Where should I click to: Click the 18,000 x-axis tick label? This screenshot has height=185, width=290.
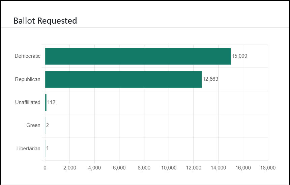tap(268, 167)
